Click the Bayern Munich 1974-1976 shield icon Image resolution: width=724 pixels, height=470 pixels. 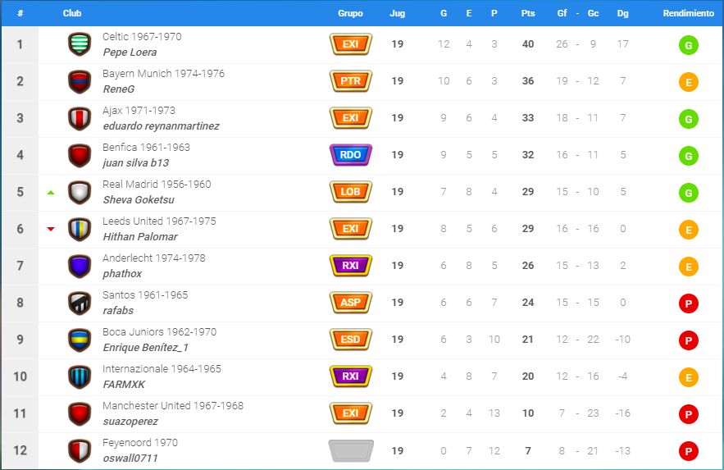(x=80, y=81)
